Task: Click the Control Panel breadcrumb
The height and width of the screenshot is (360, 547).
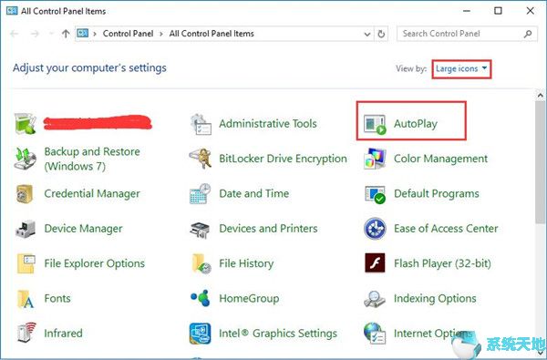Action: (x=128, y=34)
